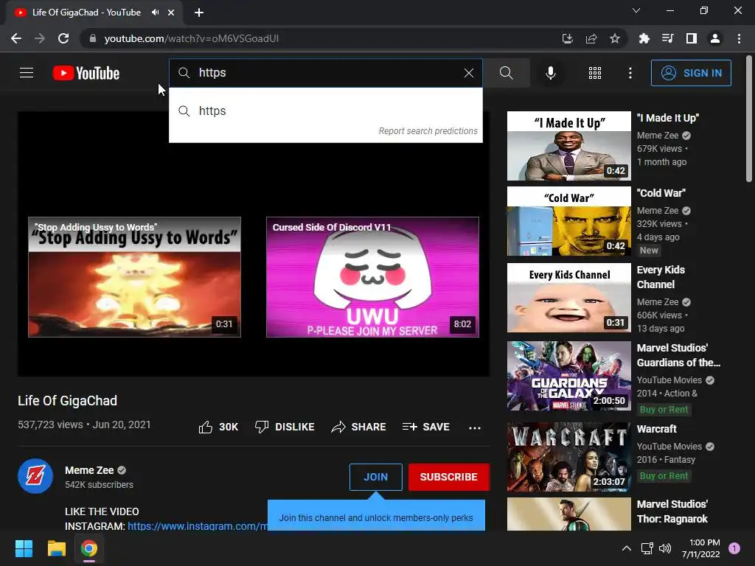This screenshot has width=755, height=566.
Task: Click the JOIN membership button
Action: [x=375, y=477]
